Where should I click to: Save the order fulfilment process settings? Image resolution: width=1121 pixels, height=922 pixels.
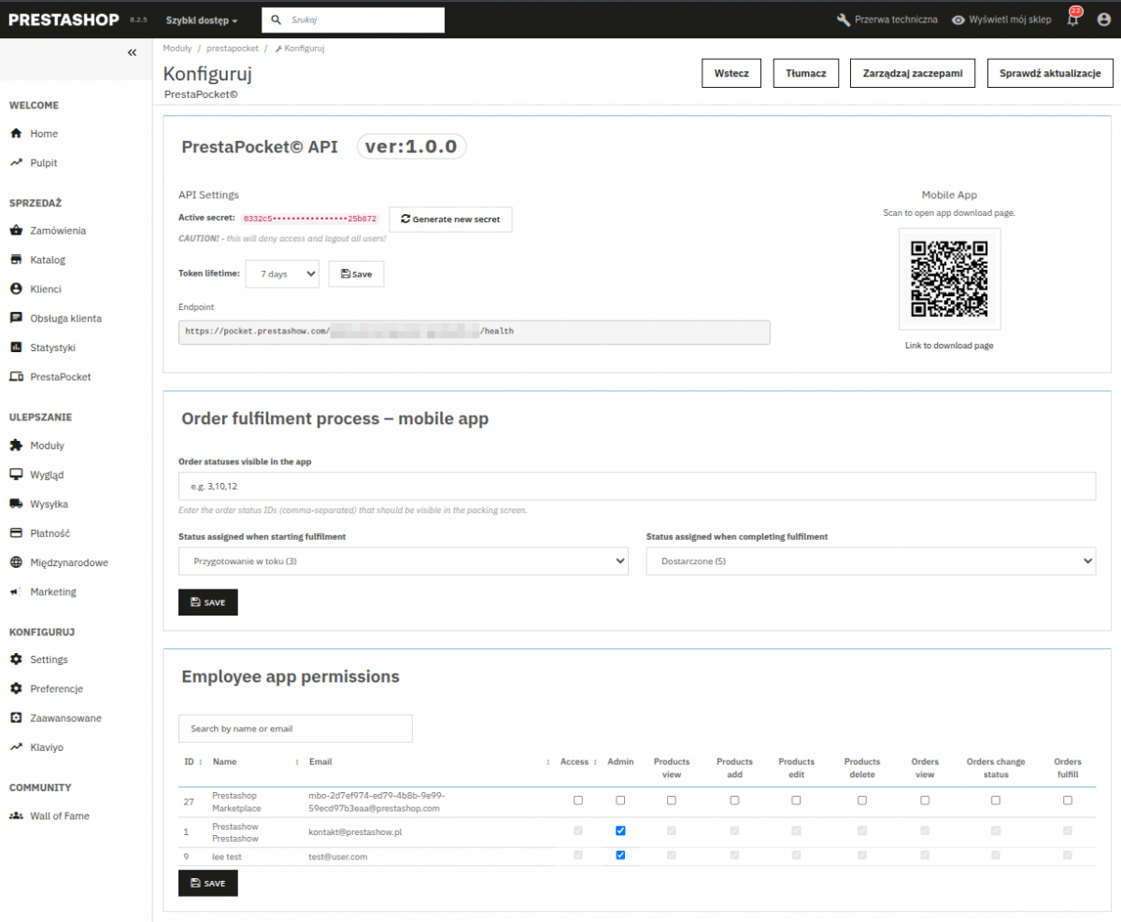[x=208, y=603]
